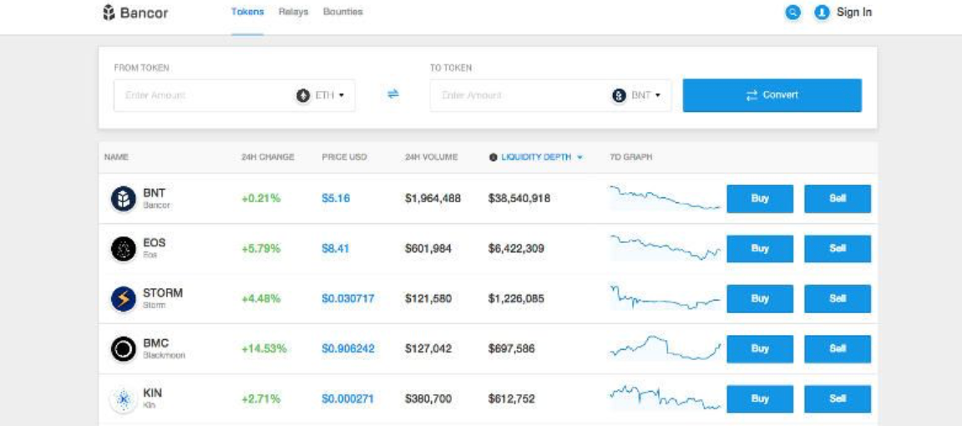The width and height of the screenshot is (962, 426).
Task: Click the +0.21% change value
Action: pyautogui.click(x=261, y=198)
